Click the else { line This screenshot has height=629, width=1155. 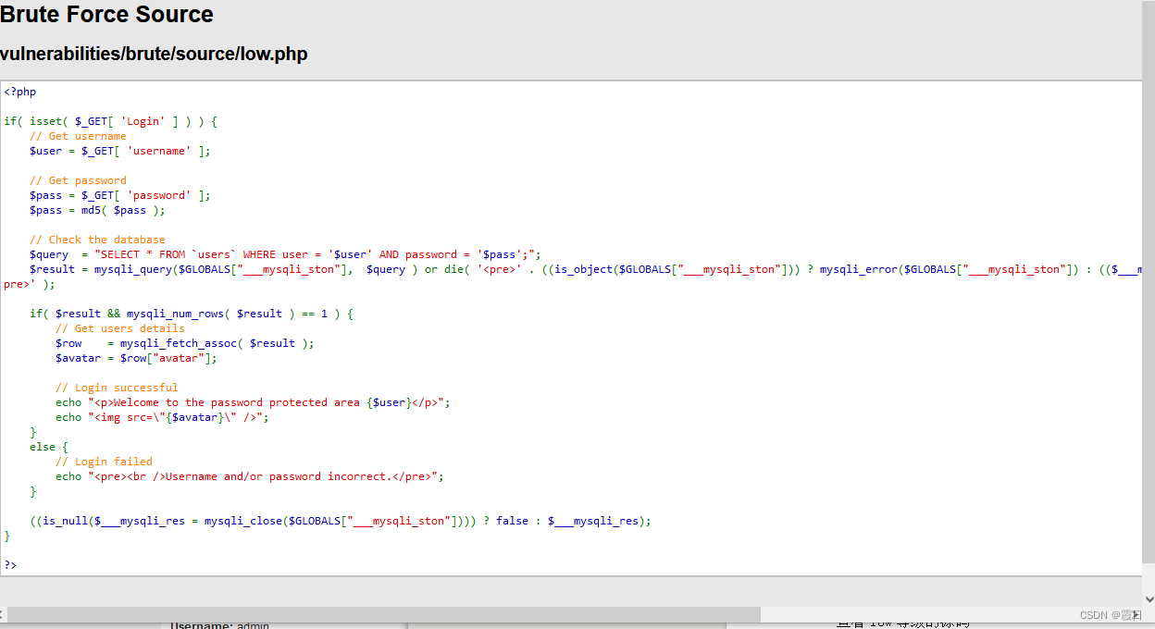[x=49, y=447]
